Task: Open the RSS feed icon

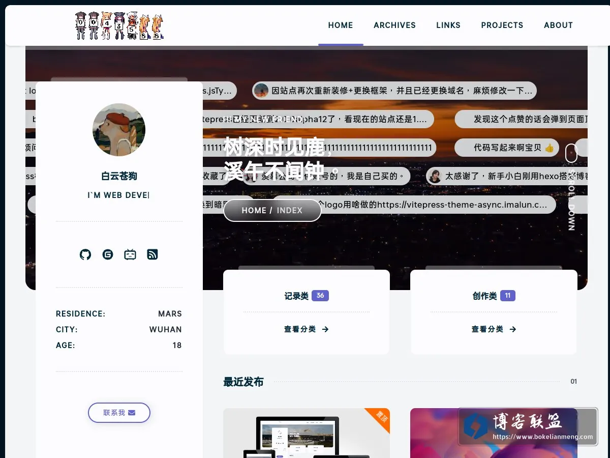Action: (152, 254)
